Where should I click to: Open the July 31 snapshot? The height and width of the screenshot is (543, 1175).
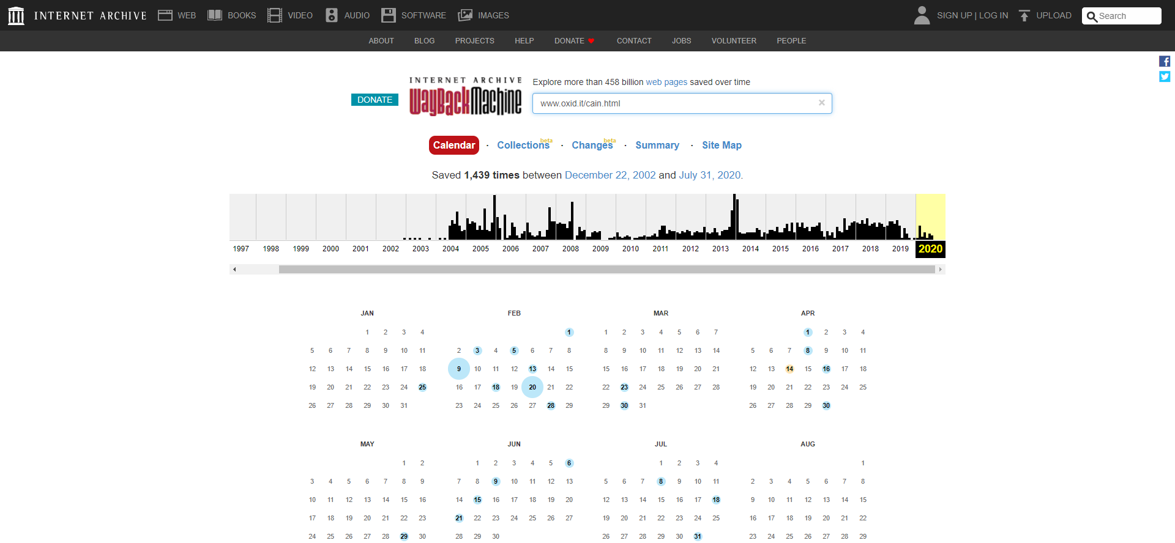tap(698, 536)
